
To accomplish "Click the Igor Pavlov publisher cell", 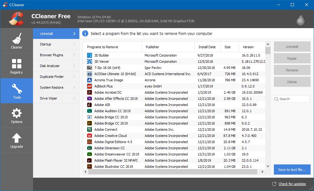I will coord(153,68).
